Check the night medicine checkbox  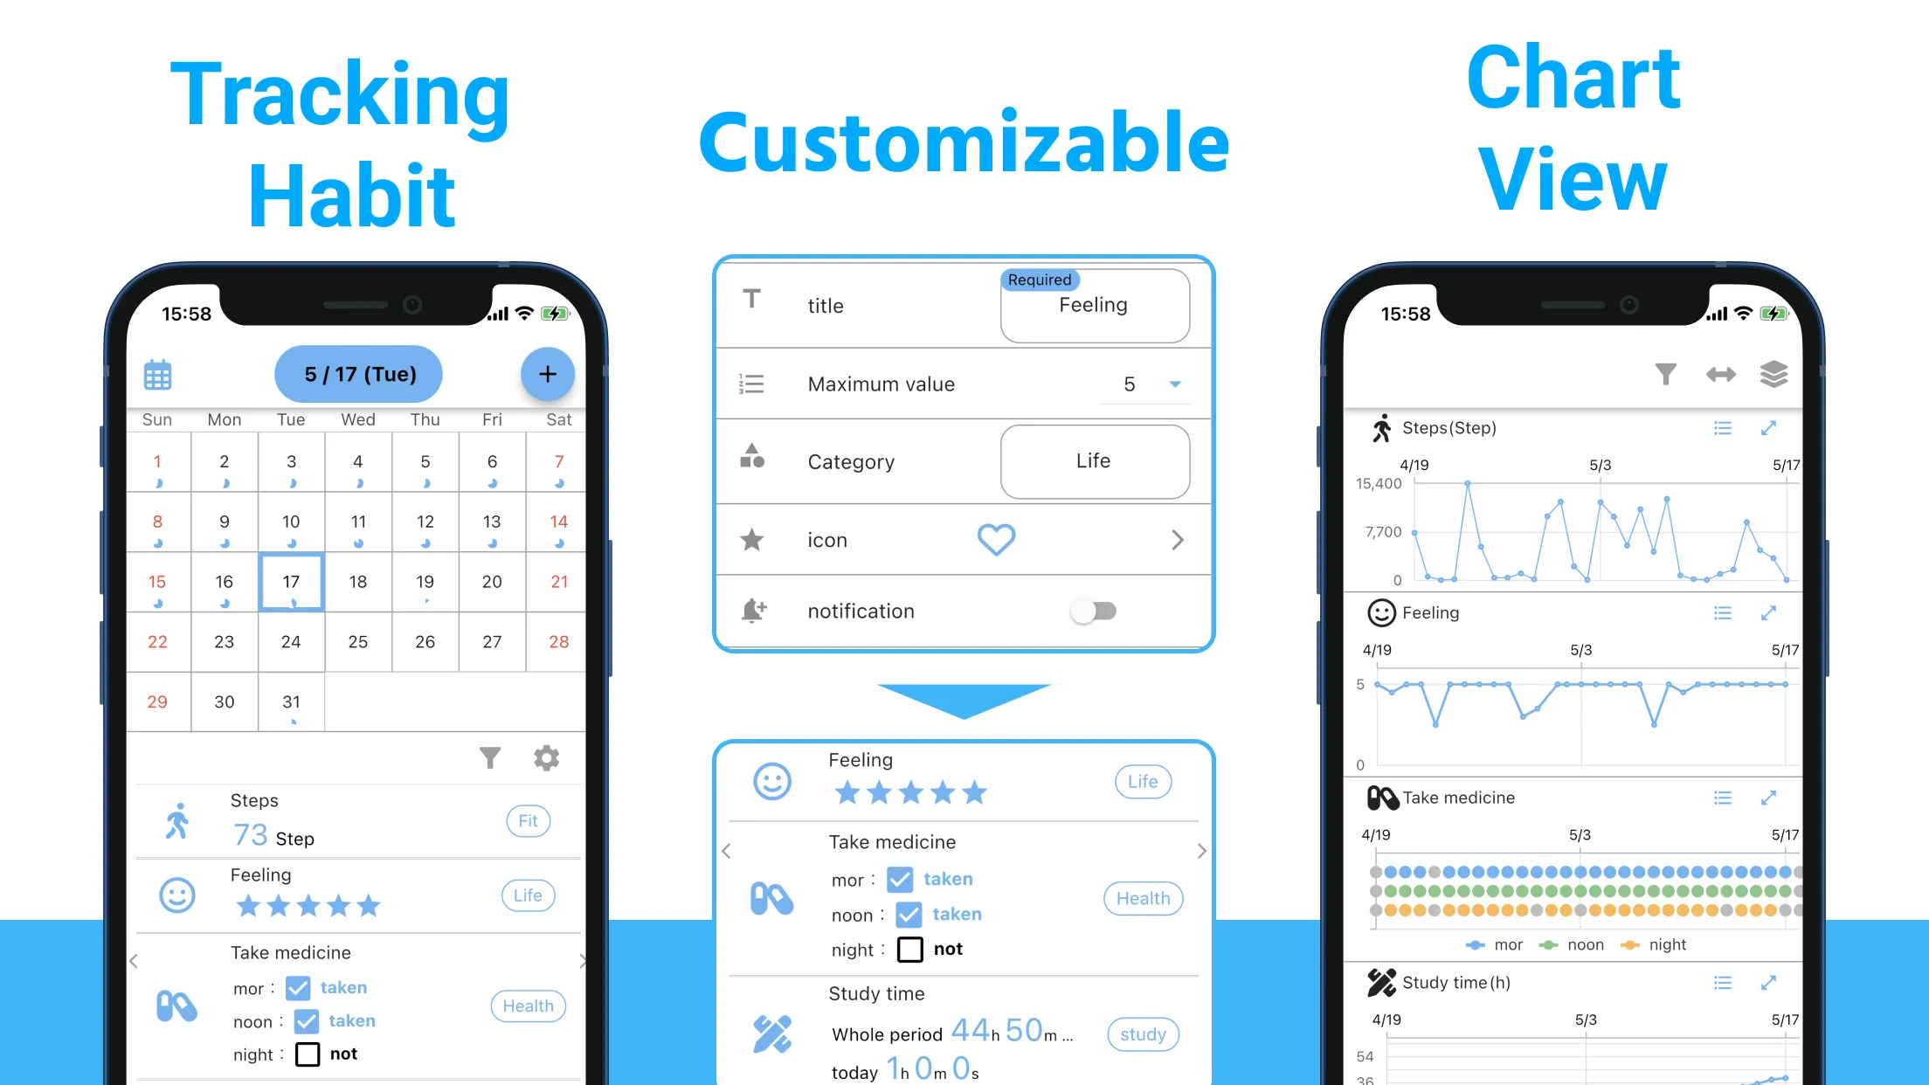click(305, 1054)
